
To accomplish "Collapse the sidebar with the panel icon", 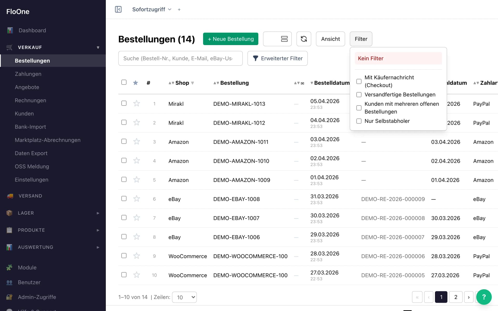I will click(118, 9).
